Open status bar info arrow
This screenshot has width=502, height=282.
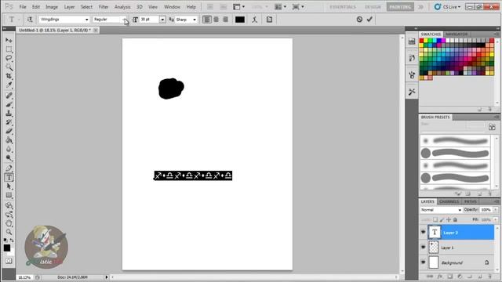point(107,277)
